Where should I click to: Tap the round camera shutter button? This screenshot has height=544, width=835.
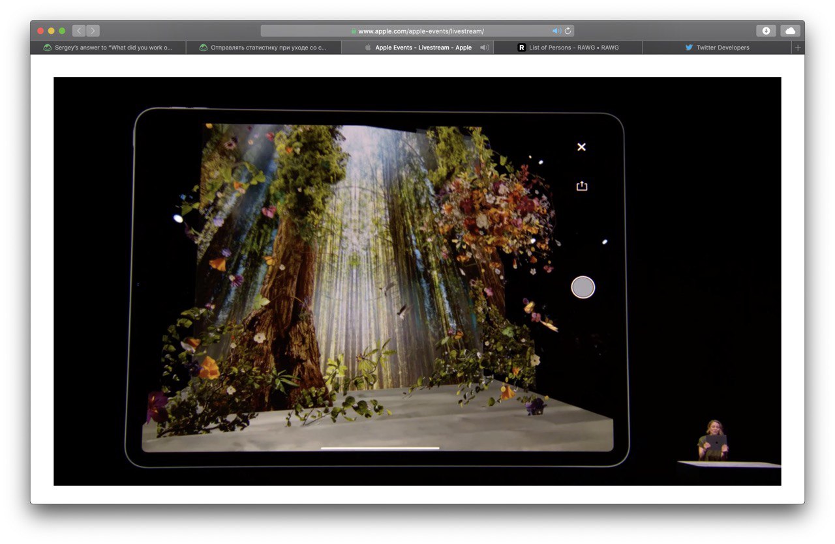point(583,287)
